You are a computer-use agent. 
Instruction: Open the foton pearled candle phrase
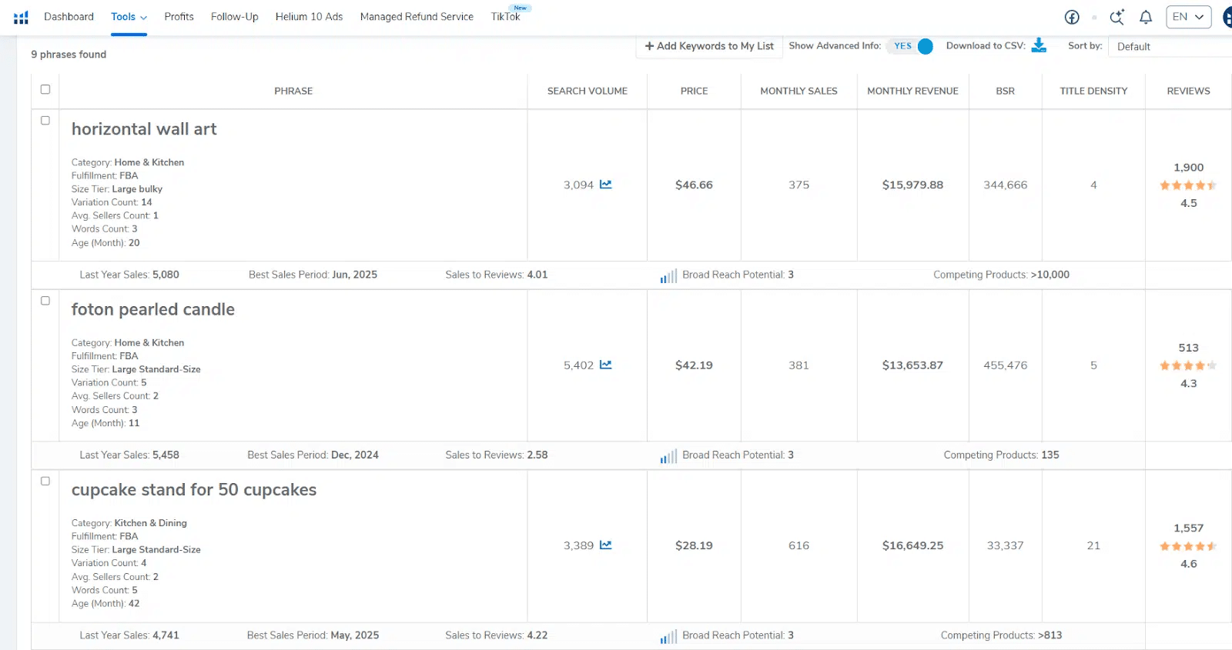(x=153, y=309)
